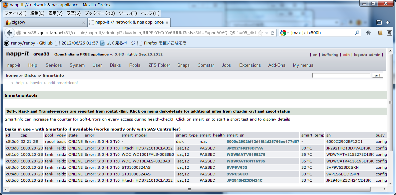The height and width of the screenshot is (195, 396).
Task: Open the 2012/06/26 01:57 bookmark
Action: [77, 43]
